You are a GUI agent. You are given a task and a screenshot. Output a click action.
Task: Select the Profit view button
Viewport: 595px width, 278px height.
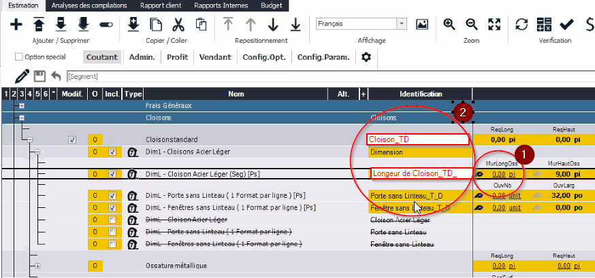tap(177, 57)
